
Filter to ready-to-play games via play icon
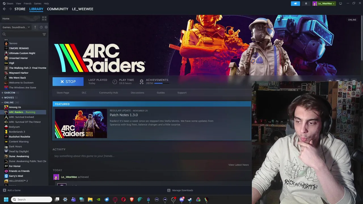[46, 27]
